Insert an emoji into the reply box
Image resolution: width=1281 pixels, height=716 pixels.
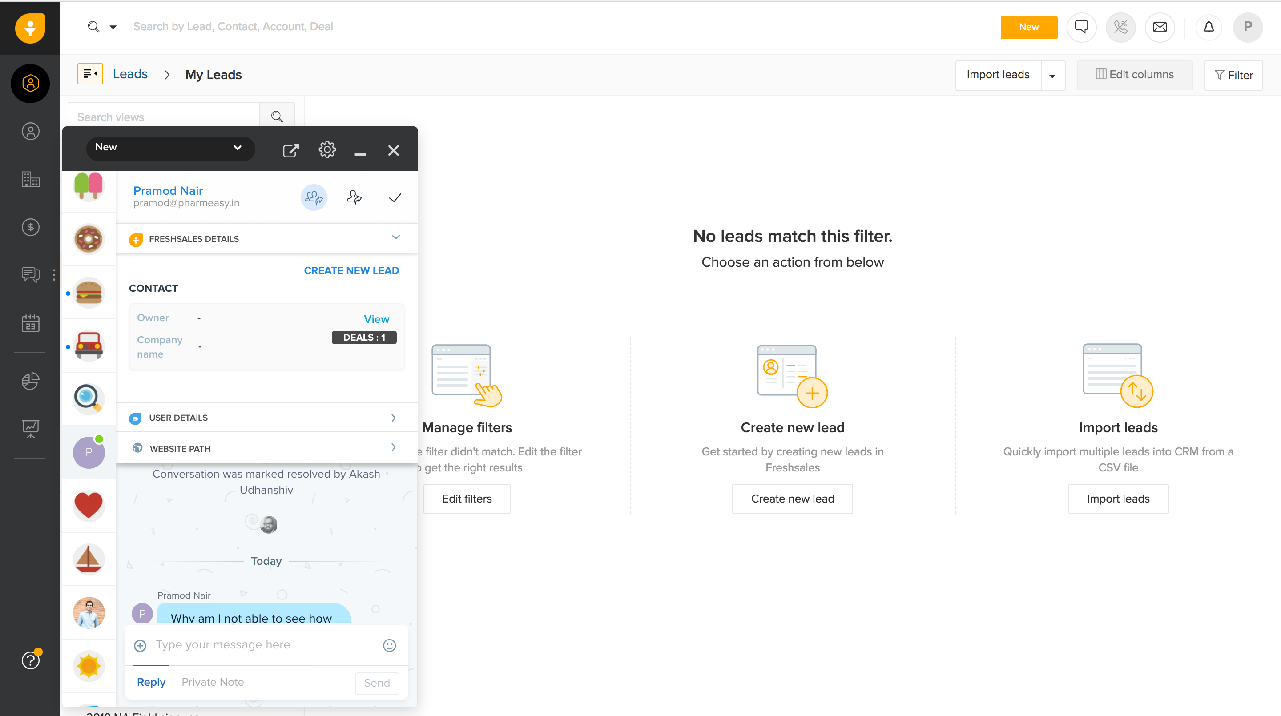tap(389, 645)
